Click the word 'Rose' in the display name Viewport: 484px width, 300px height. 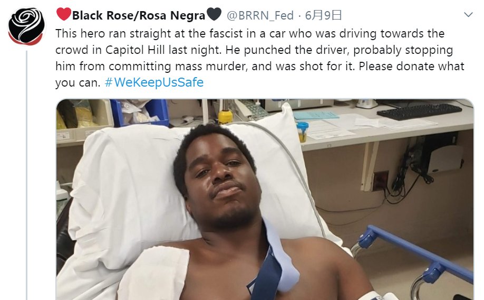[x=118, y=15]
